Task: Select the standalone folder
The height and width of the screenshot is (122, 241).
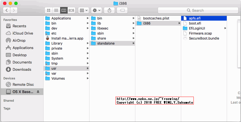Action: 112,43
